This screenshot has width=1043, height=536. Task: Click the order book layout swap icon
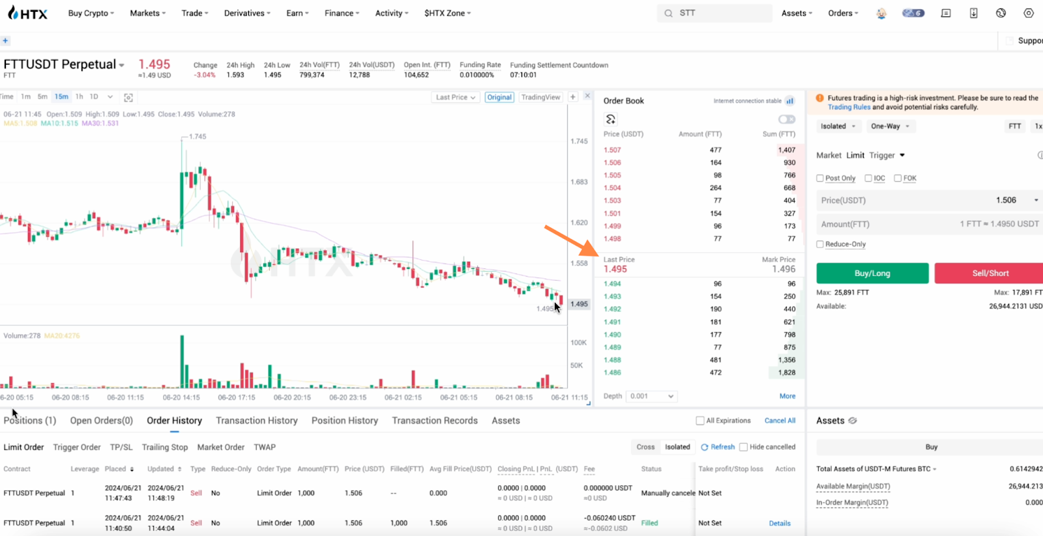point(611,119)
